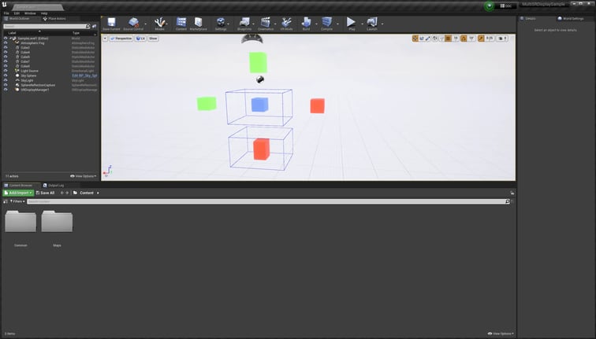Open the Marketplace toolbar icon
The width and height of the screenshot is (596, 339).
(199, 24)
